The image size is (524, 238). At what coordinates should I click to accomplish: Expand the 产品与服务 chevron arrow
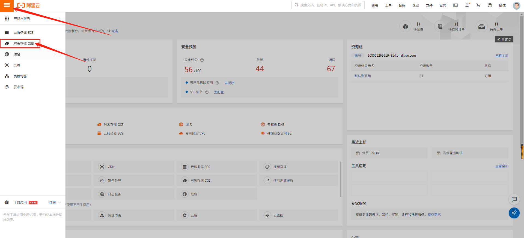59,19
